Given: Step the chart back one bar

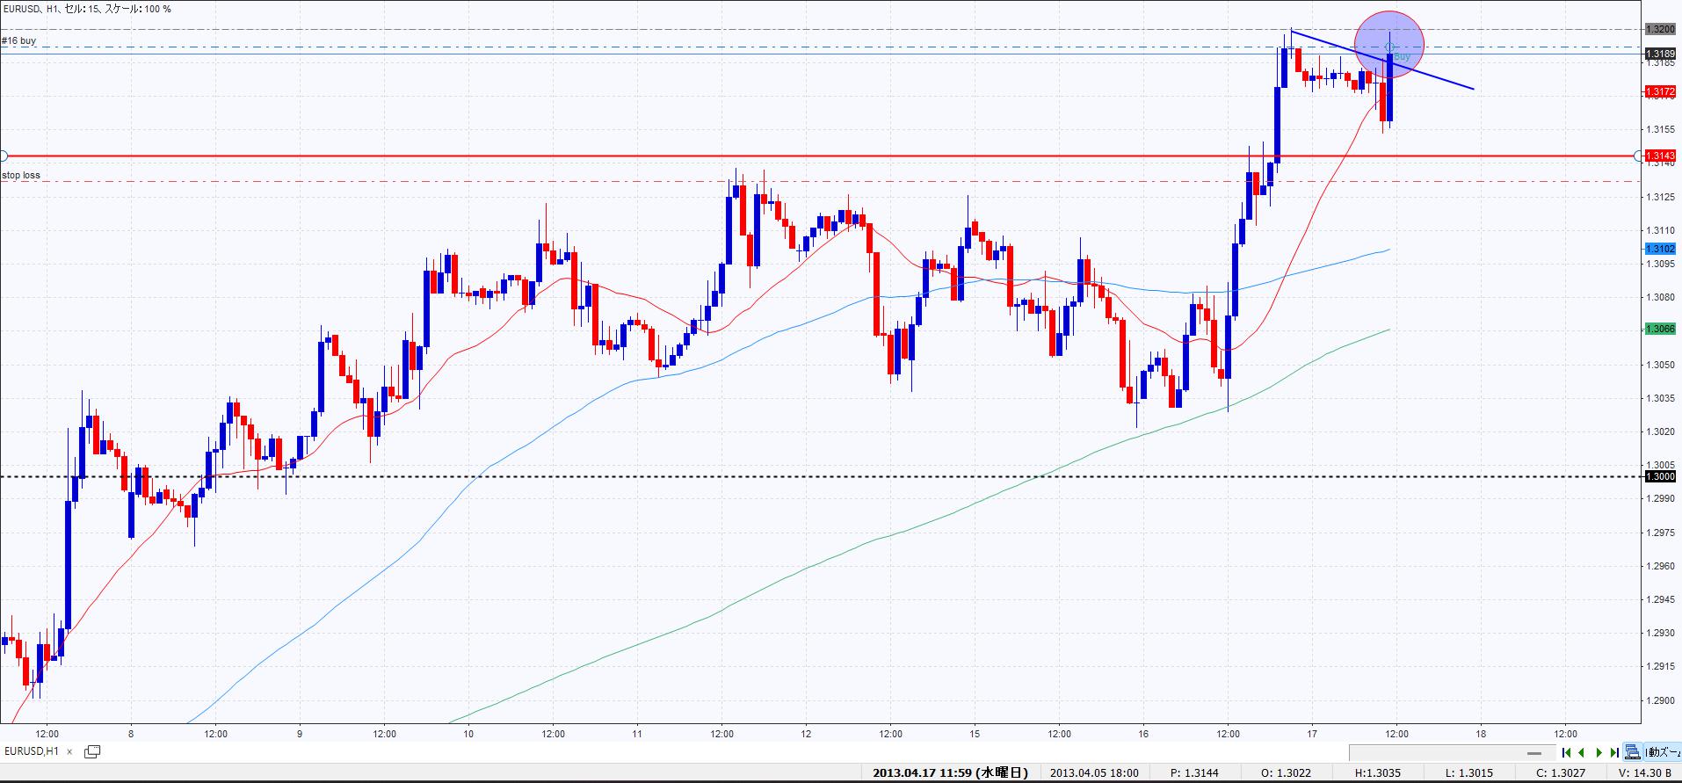Looking at the screenshot, I should tap(1582, 752).
